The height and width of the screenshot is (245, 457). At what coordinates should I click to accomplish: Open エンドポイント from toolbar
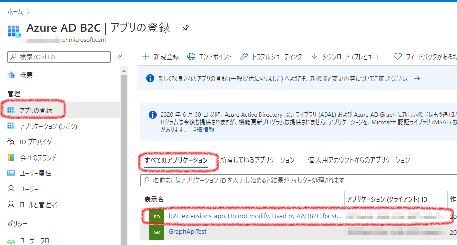(210, 56)
